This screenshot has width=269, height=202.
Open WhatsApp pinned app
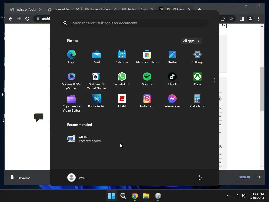click(x=122, y=79)
